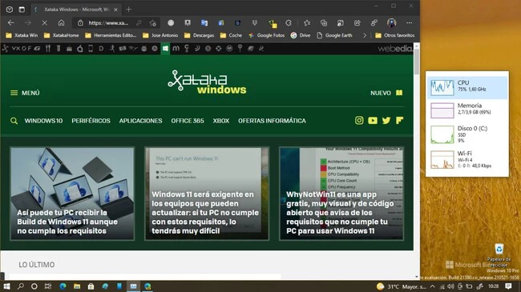Go to PERIFÉRICOS section
The width and height of the screenshot is (521, 292).
91,121
